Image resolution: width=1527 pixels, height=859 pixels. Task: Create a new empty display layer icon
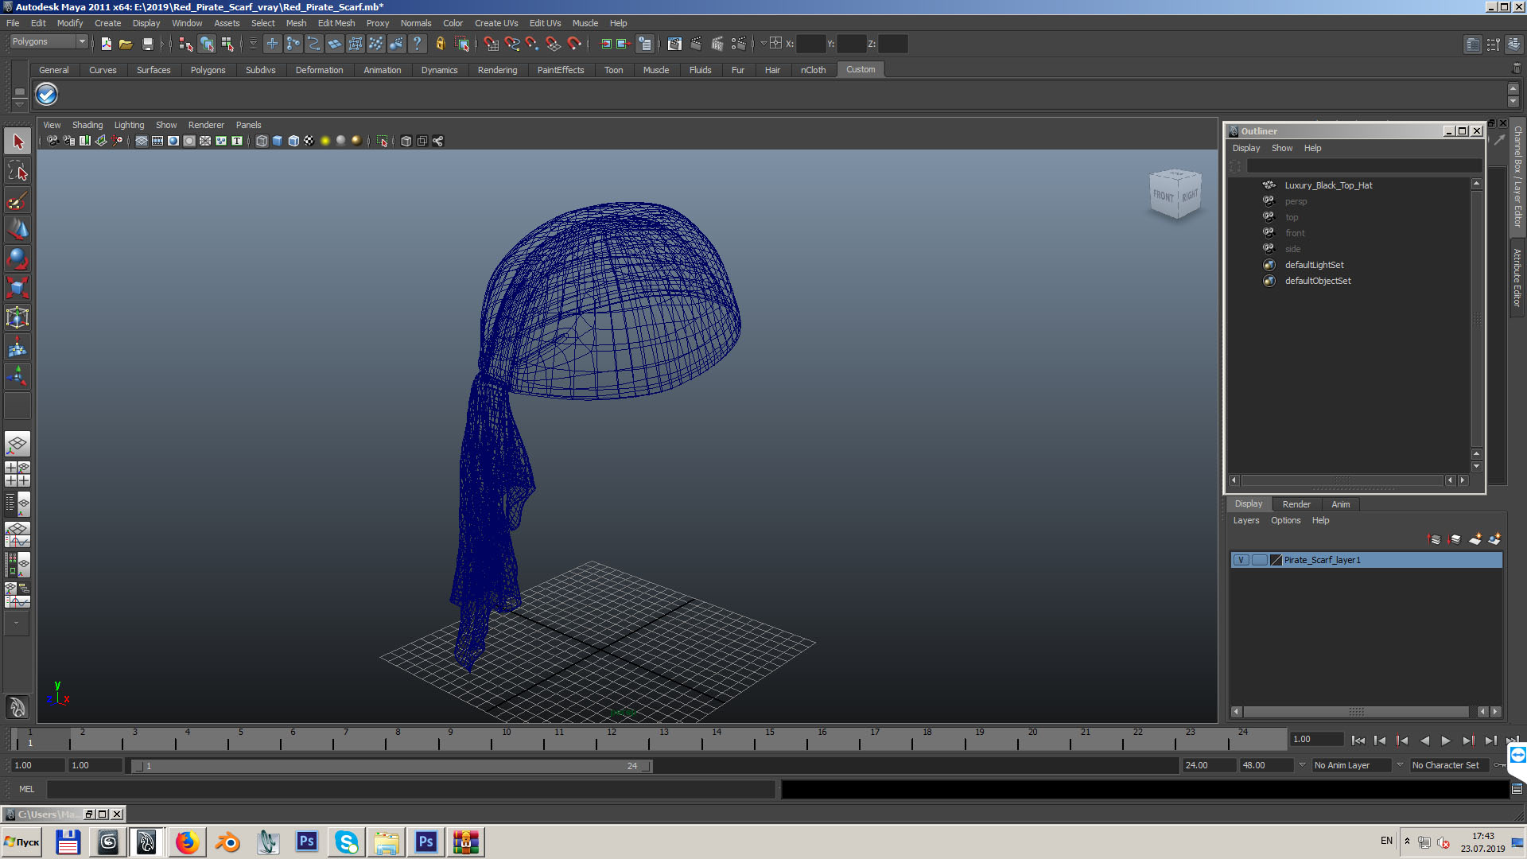click(x=1475, y=539)
